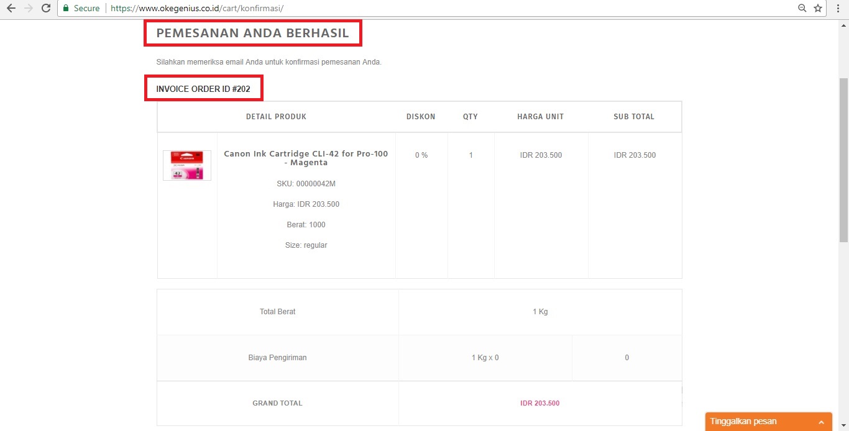Click the Biaya Pengiriman row label

(277, 358)
